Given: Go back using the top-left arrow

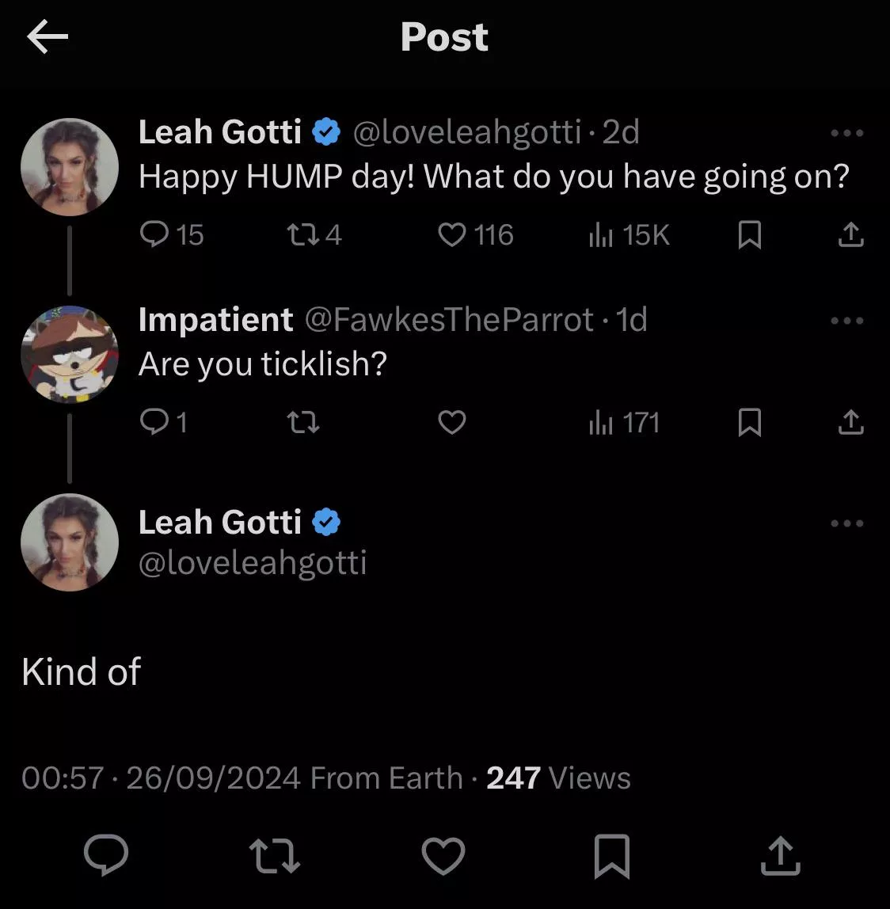Looking at the screenshot, I should coord(48,37).
